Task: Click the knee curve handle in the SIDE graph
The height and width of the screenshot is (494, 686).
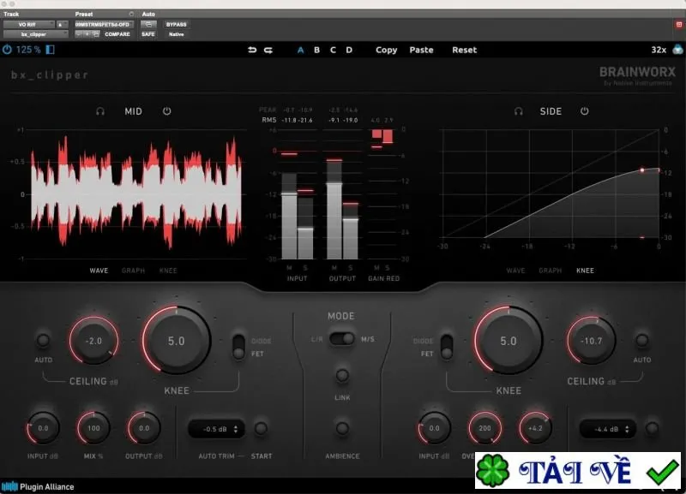Action: click(642, 170)
